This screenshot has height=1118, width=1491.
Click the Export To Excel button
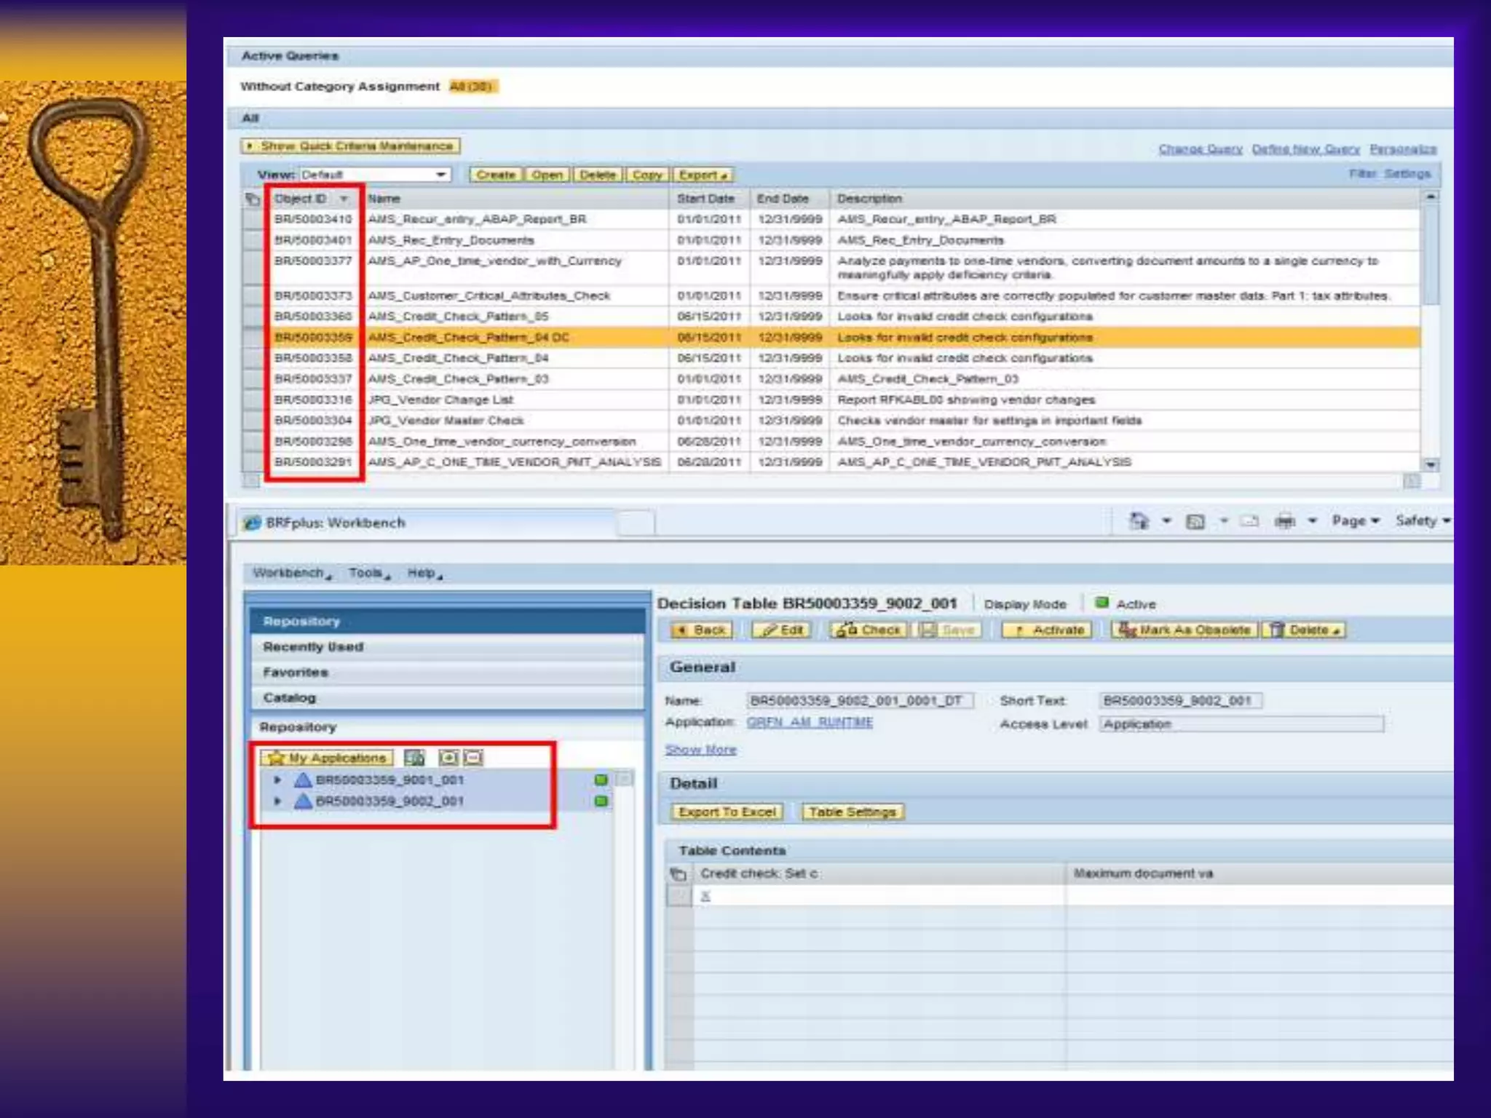727,812
